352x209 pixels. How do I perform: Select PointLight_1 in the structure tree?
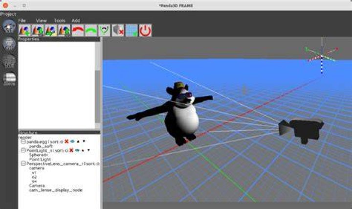click(x=47, y=150)
